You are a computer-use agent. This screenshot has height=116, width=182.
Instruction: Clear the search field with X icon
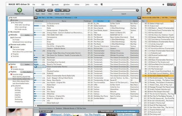click(137, 10)
